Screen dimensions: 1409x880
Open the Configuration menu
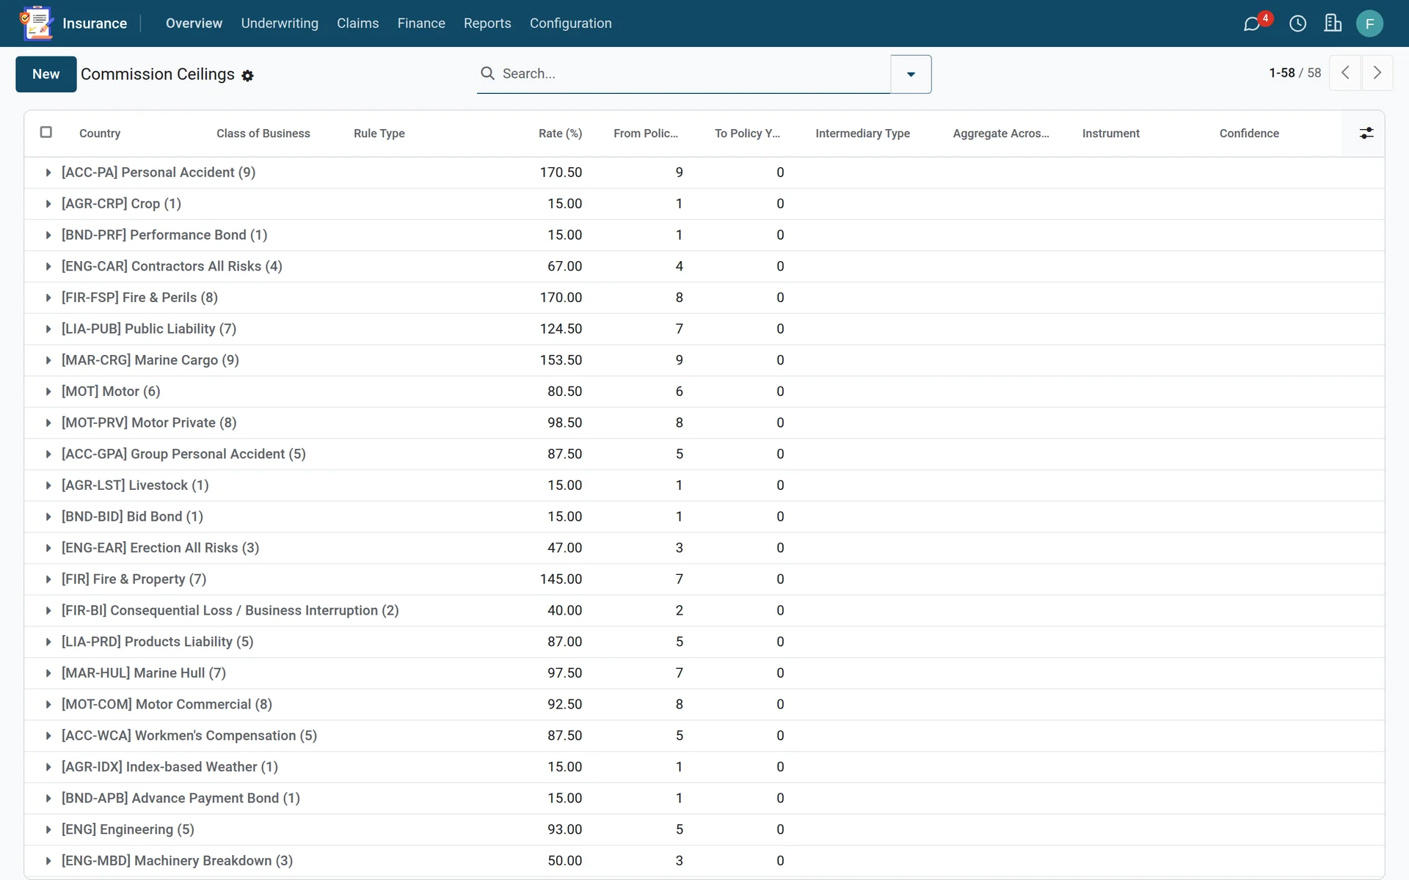(x=570, y=23)
